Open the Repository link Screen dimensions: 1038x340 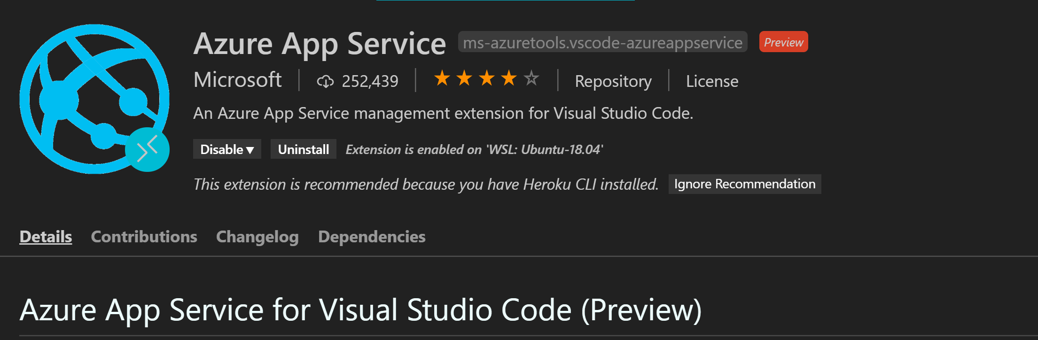point(613,81)
